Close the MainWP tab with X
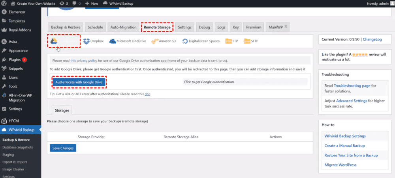Screen dimensions: 395x178 coord(286,27)
